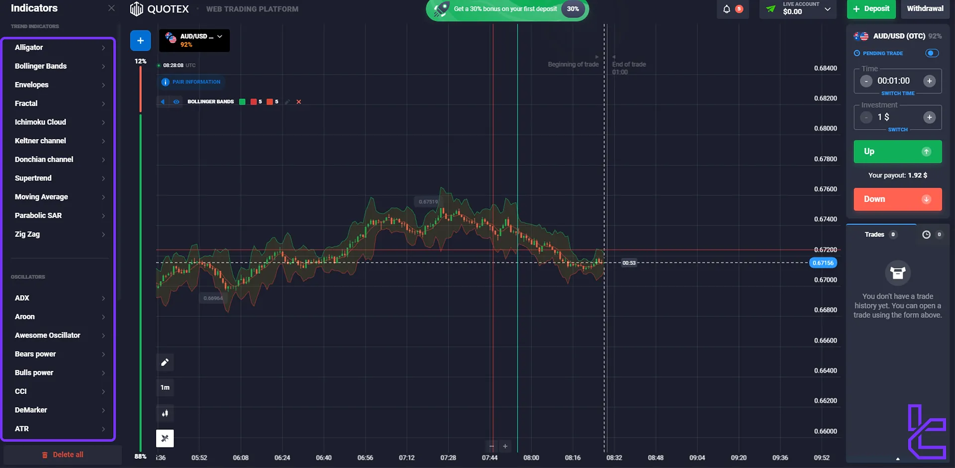Toggle the Pending Trade switch

click(x=932, y=53)
